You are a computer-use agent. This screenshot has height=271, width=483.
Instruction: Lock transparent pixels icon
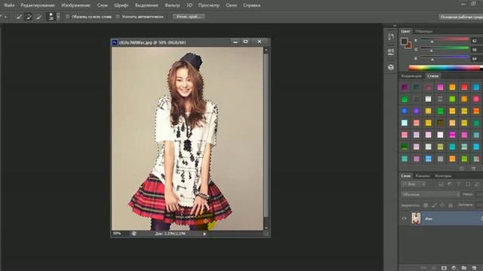[x=426, y=205]
